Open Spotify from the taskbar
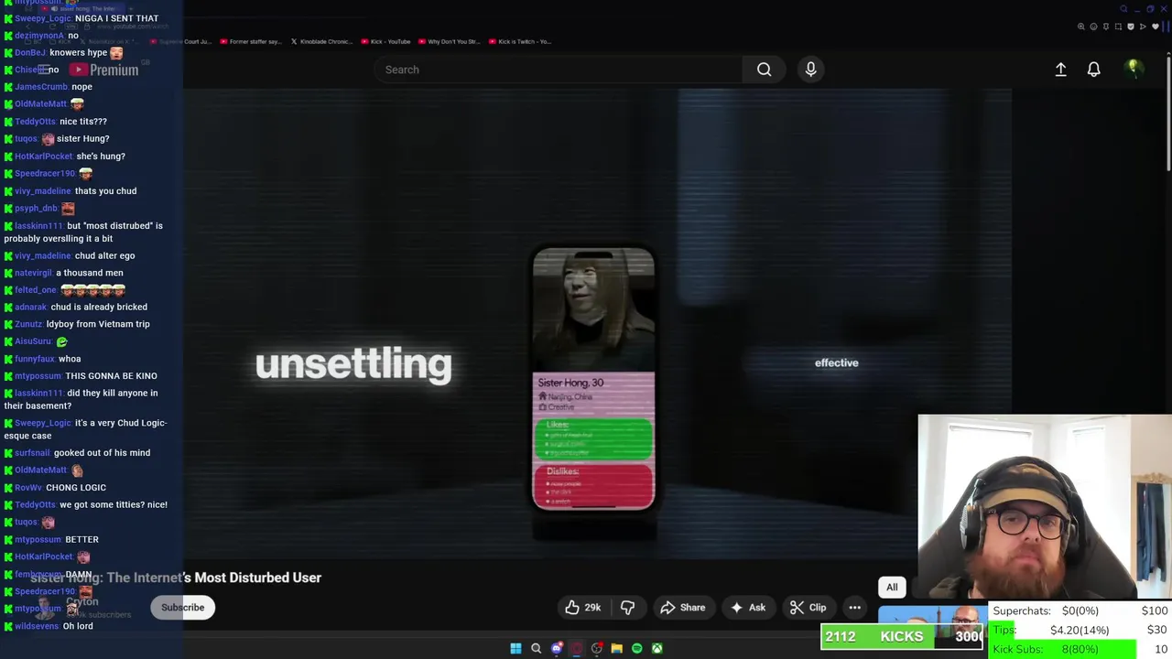Viewport: 1172px width, 659px height. [636, 648]
